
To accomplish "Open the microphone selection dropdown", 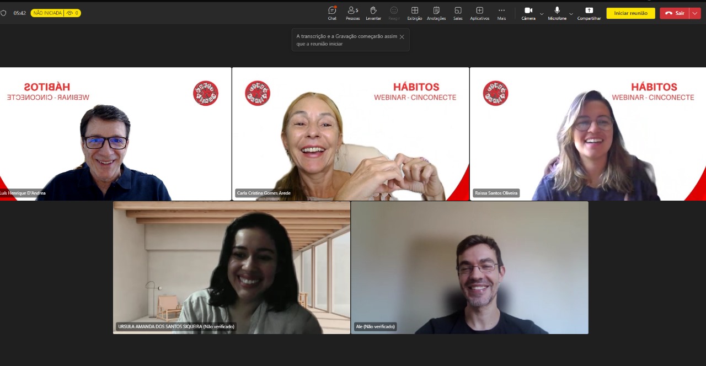I will [571, 14].
